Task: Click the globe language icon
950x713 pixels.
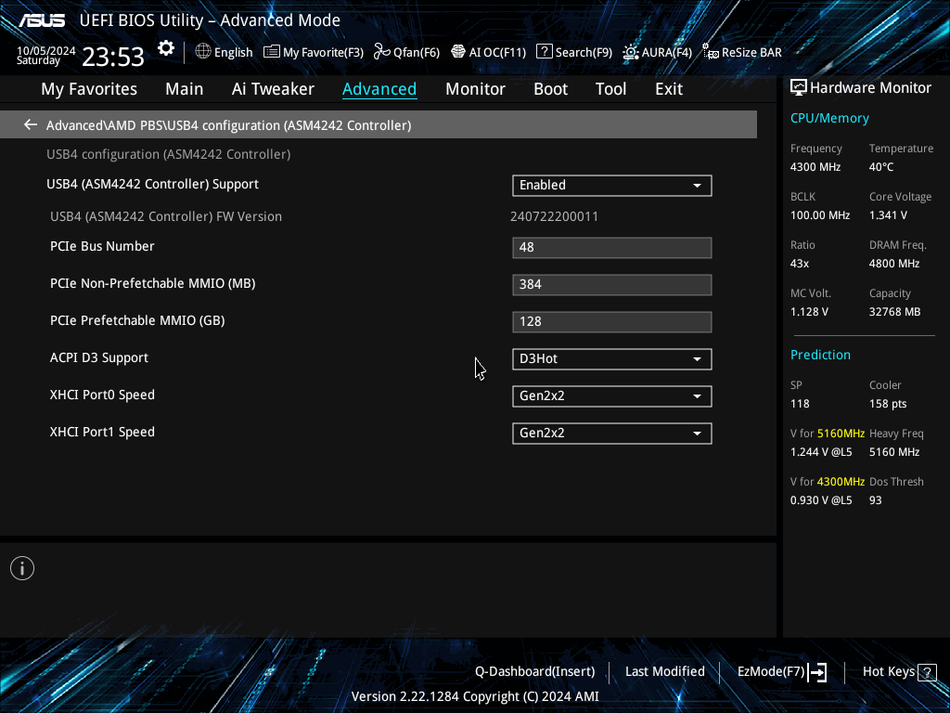Action: (x=203, y=52)
